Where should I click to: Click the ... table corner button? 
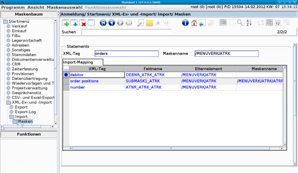66,69
